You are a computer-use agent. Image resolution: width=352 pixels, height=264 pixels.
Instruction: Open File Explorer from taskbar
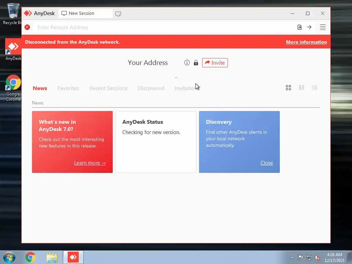(52, 257)
